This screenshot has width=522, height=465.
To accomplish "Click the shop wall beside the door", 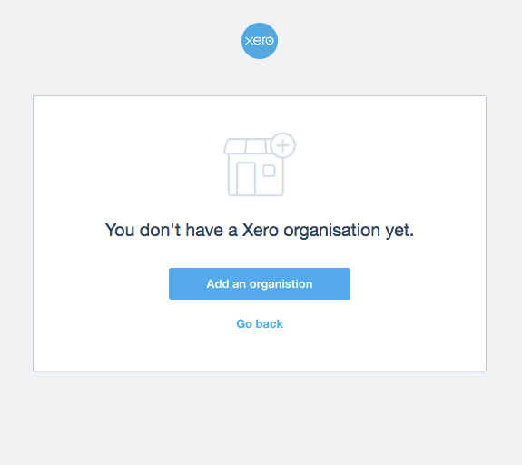I will pos(270,186).
